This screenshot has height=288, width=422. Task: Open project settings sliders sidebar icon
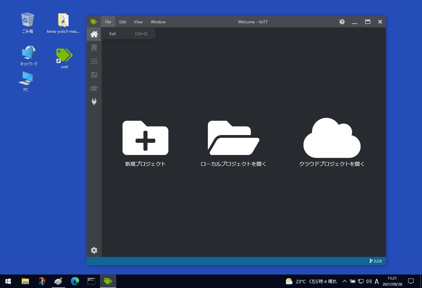[94, 61]
